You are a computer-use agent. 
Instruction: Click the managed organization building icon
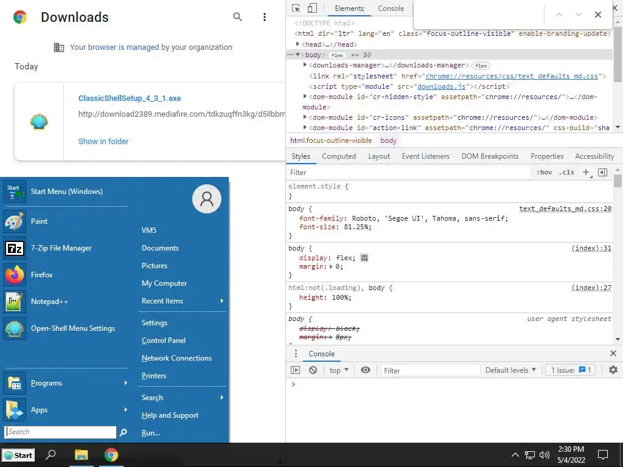pyautogui.click(x=59, y=47)
